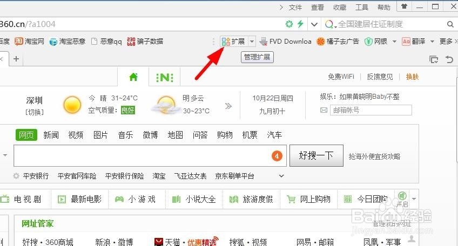This screenshot has width=458, height=246.
Task: Expand the 网银 dropdown arrow
Action: tap(394, 42)
